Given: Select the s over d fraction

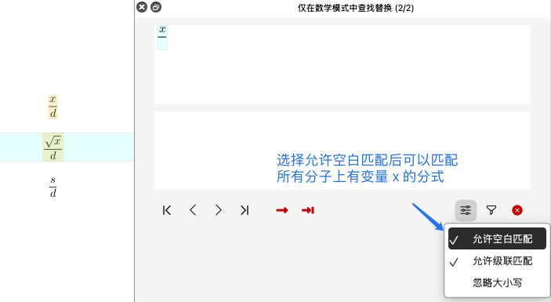Looking at the screenshot, I should click(x=53, y=187).
